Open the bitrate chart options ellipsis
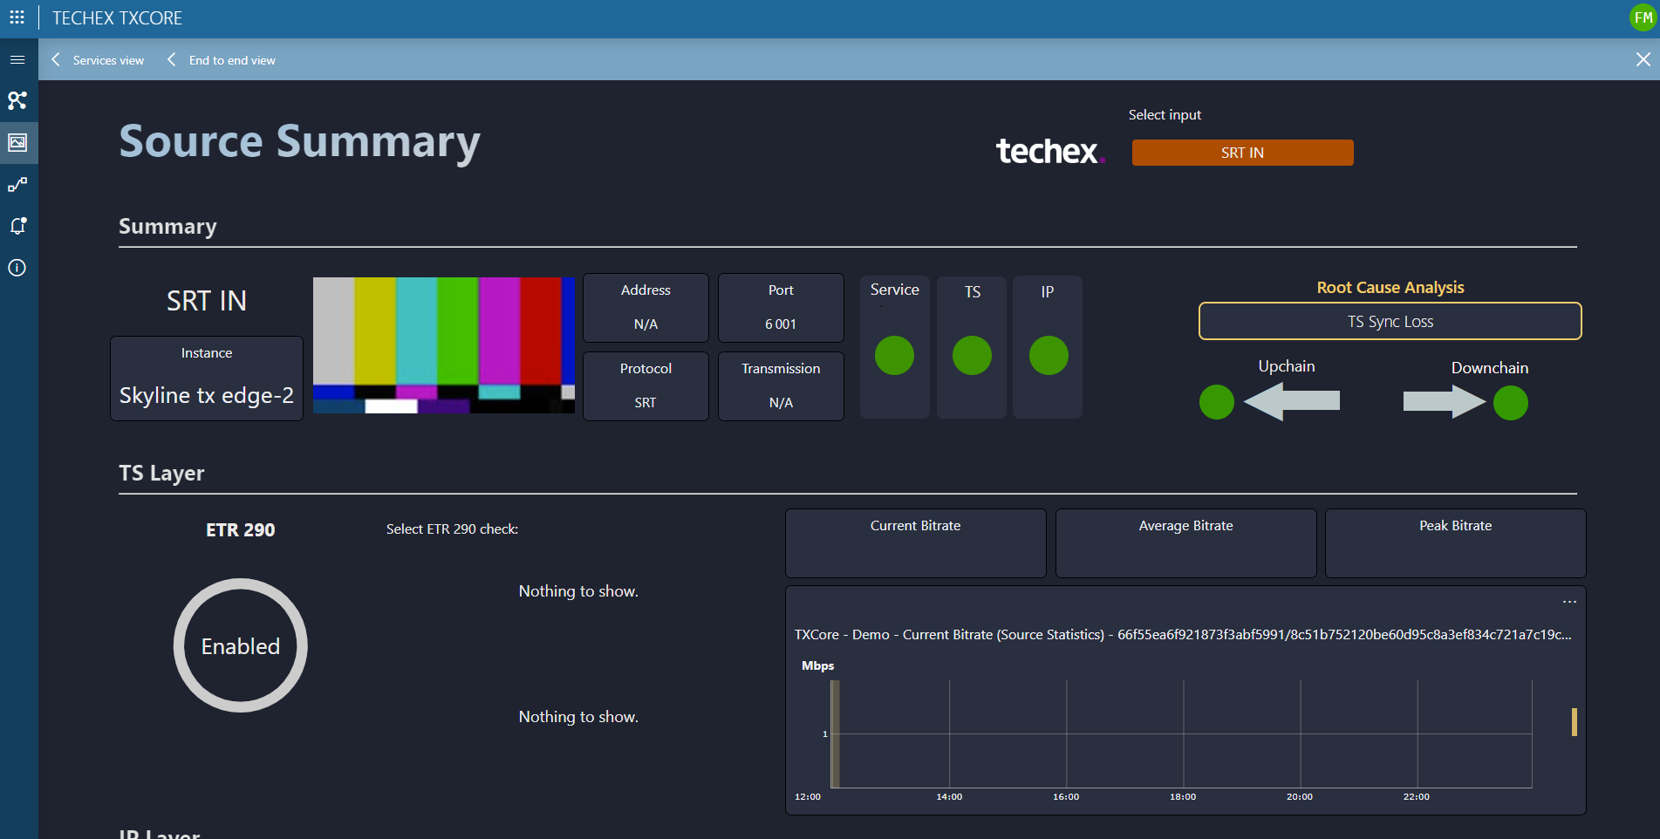This screenshot has width=1660, height=839. coord(1569,602)
